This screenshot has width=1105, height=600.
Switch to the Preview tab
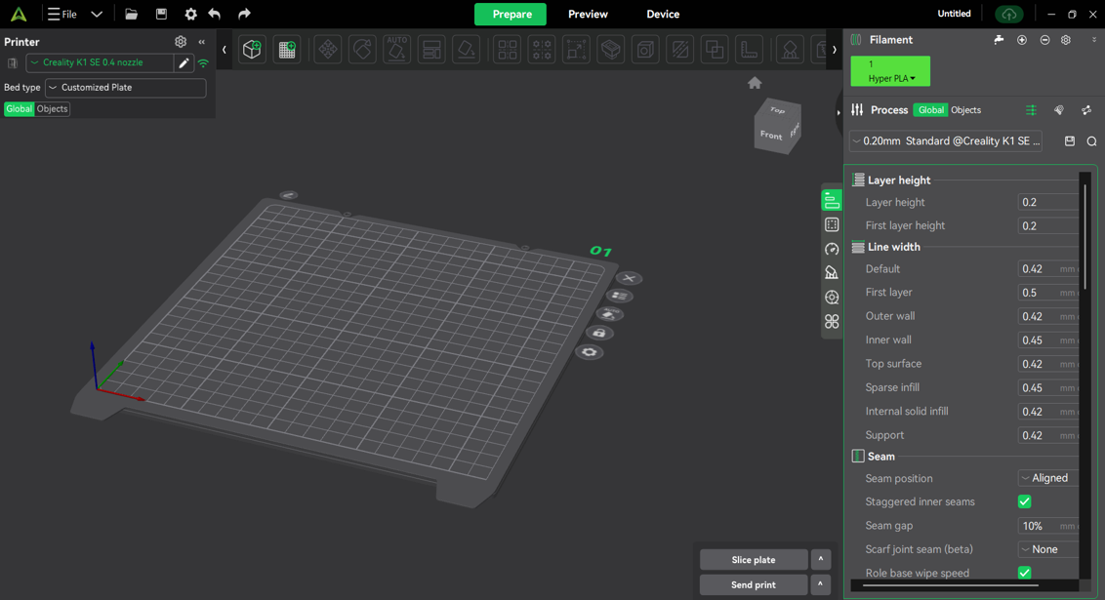click(x=587, y=14)
